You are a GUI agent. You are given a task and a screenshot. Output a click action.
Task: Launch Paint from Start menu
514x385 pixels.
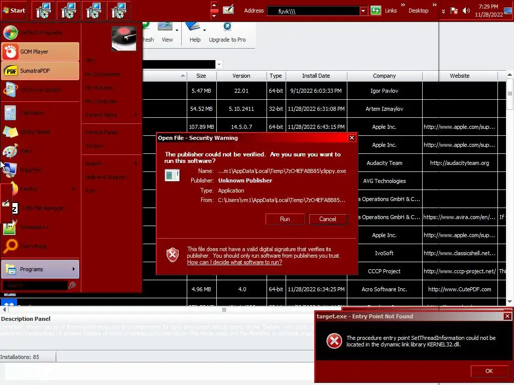[40, 151]
